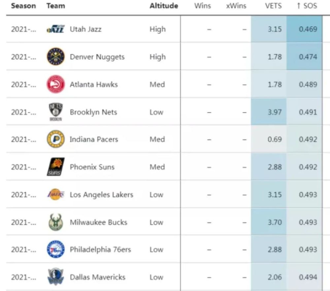
Task: Click the Dallas Mavericks logo
Action: coord(55,277)
